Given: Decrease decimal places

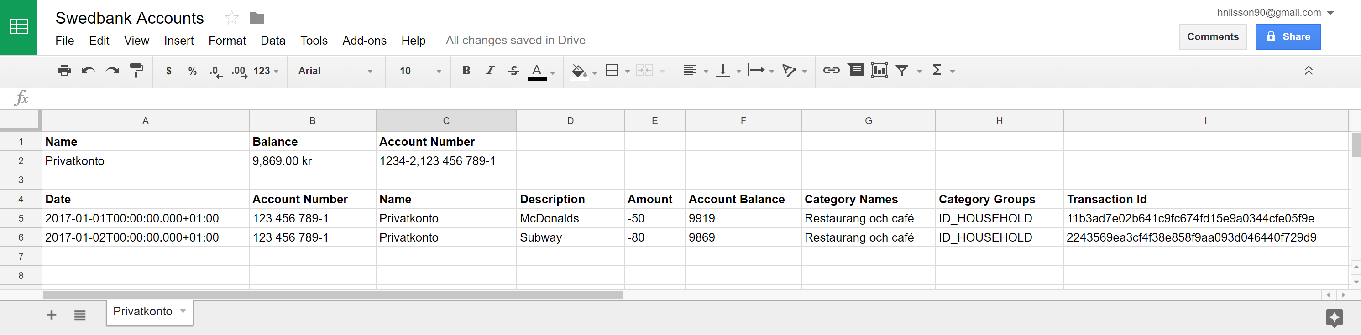Looking at the screenshot, I should pos(216,71).
